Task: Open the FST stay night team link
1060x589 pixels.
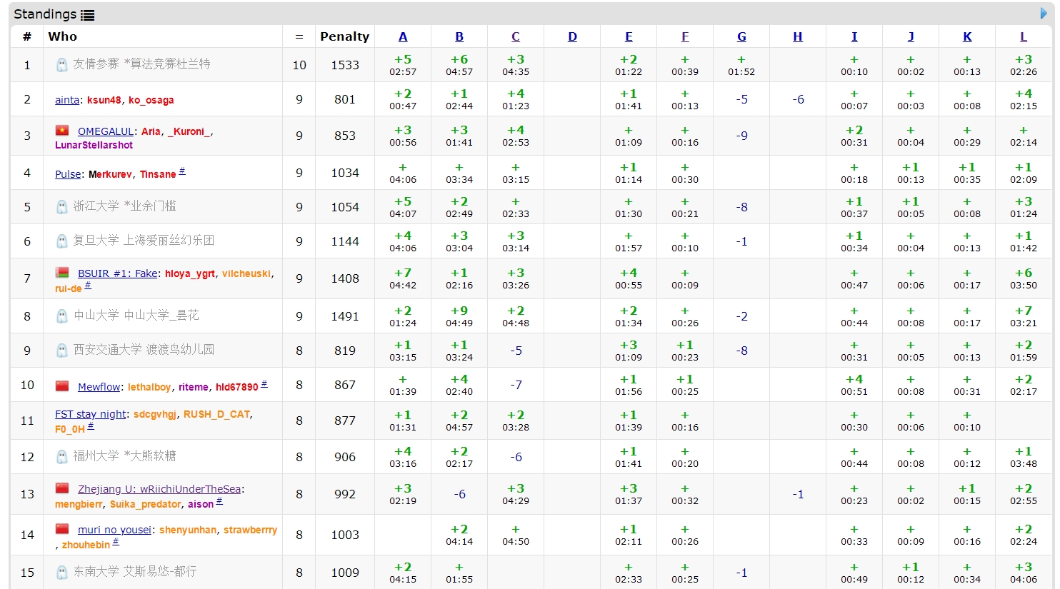Action: [x=91, y=414]
